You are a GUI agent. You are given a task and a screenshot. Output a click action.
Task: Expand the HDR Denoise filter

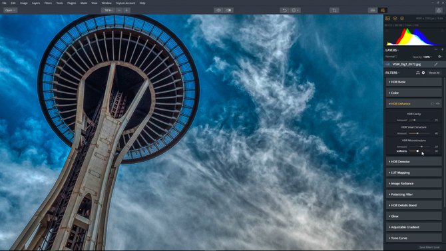(413, 162)
